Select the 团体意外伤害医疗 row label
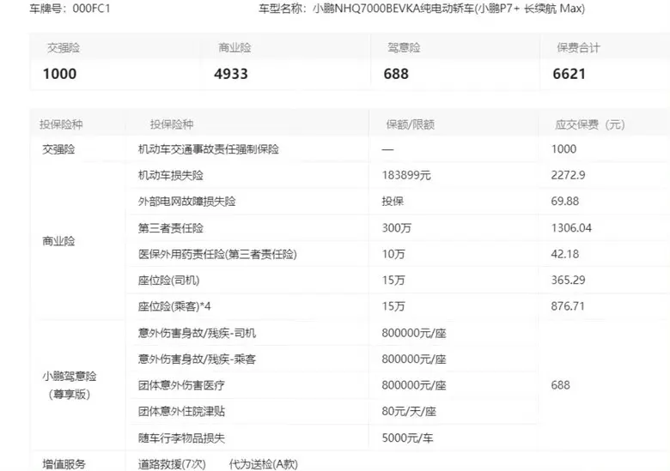This screenshot has width=670, height=471. click(181, 386)
